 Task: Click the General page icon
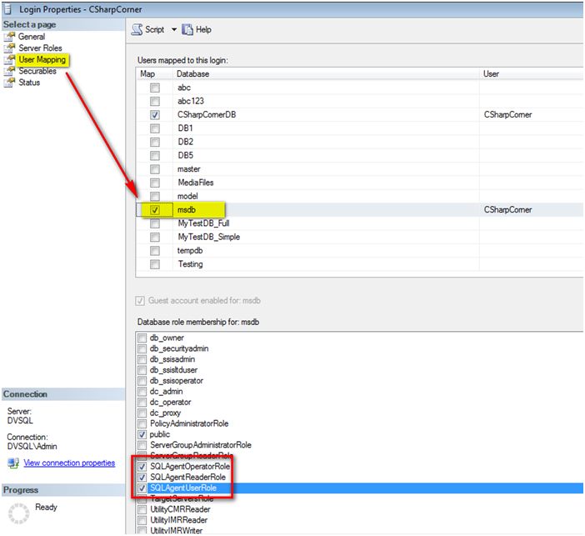(9, 37)
